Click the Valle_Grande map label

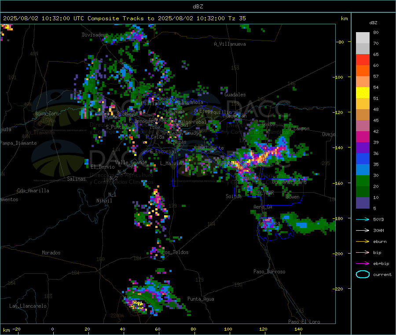131,162
